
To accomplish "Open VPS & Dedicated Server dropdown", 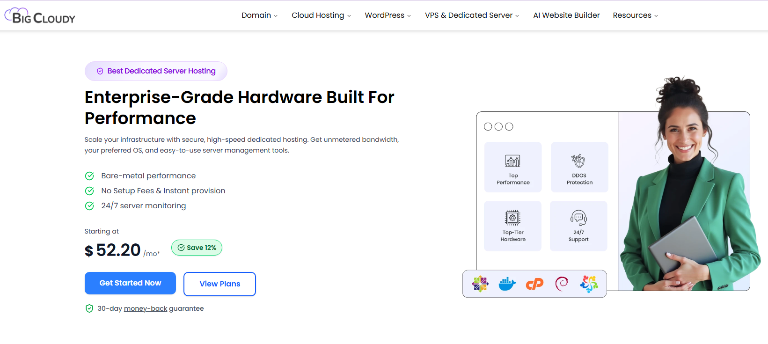I will pos(472,15).
